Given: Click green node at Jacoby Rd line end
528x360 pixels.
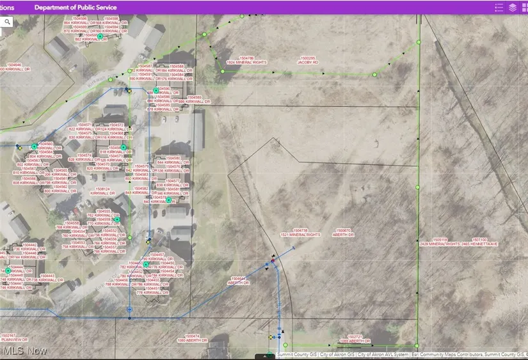Looking at the screenshot, I should tap(375, 75).
